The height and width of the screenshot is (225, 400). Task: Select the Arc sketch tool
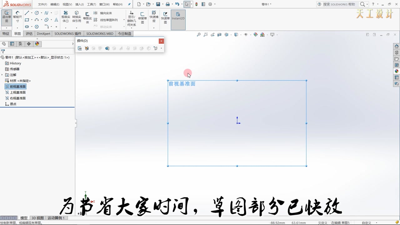37,20
